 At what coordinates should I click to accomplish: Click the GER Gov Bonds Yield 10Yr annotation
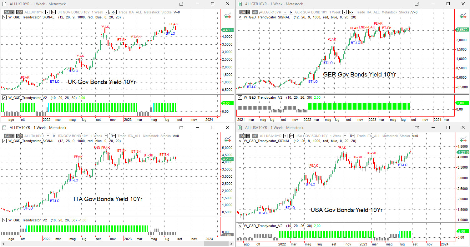[360, 74]
